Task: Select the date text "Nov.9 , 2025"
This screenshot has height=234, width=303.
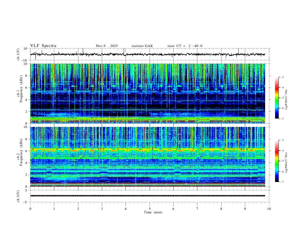Action: click(x=107, y=46)
